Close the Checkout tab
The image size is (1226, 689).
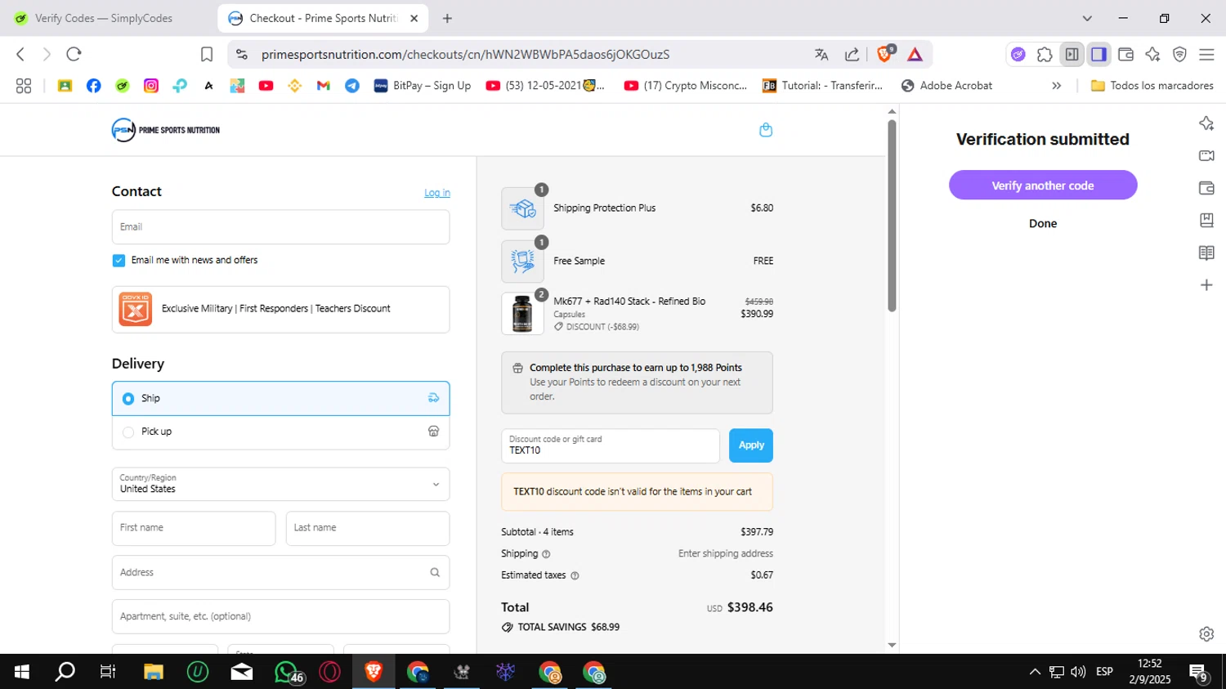414,18
